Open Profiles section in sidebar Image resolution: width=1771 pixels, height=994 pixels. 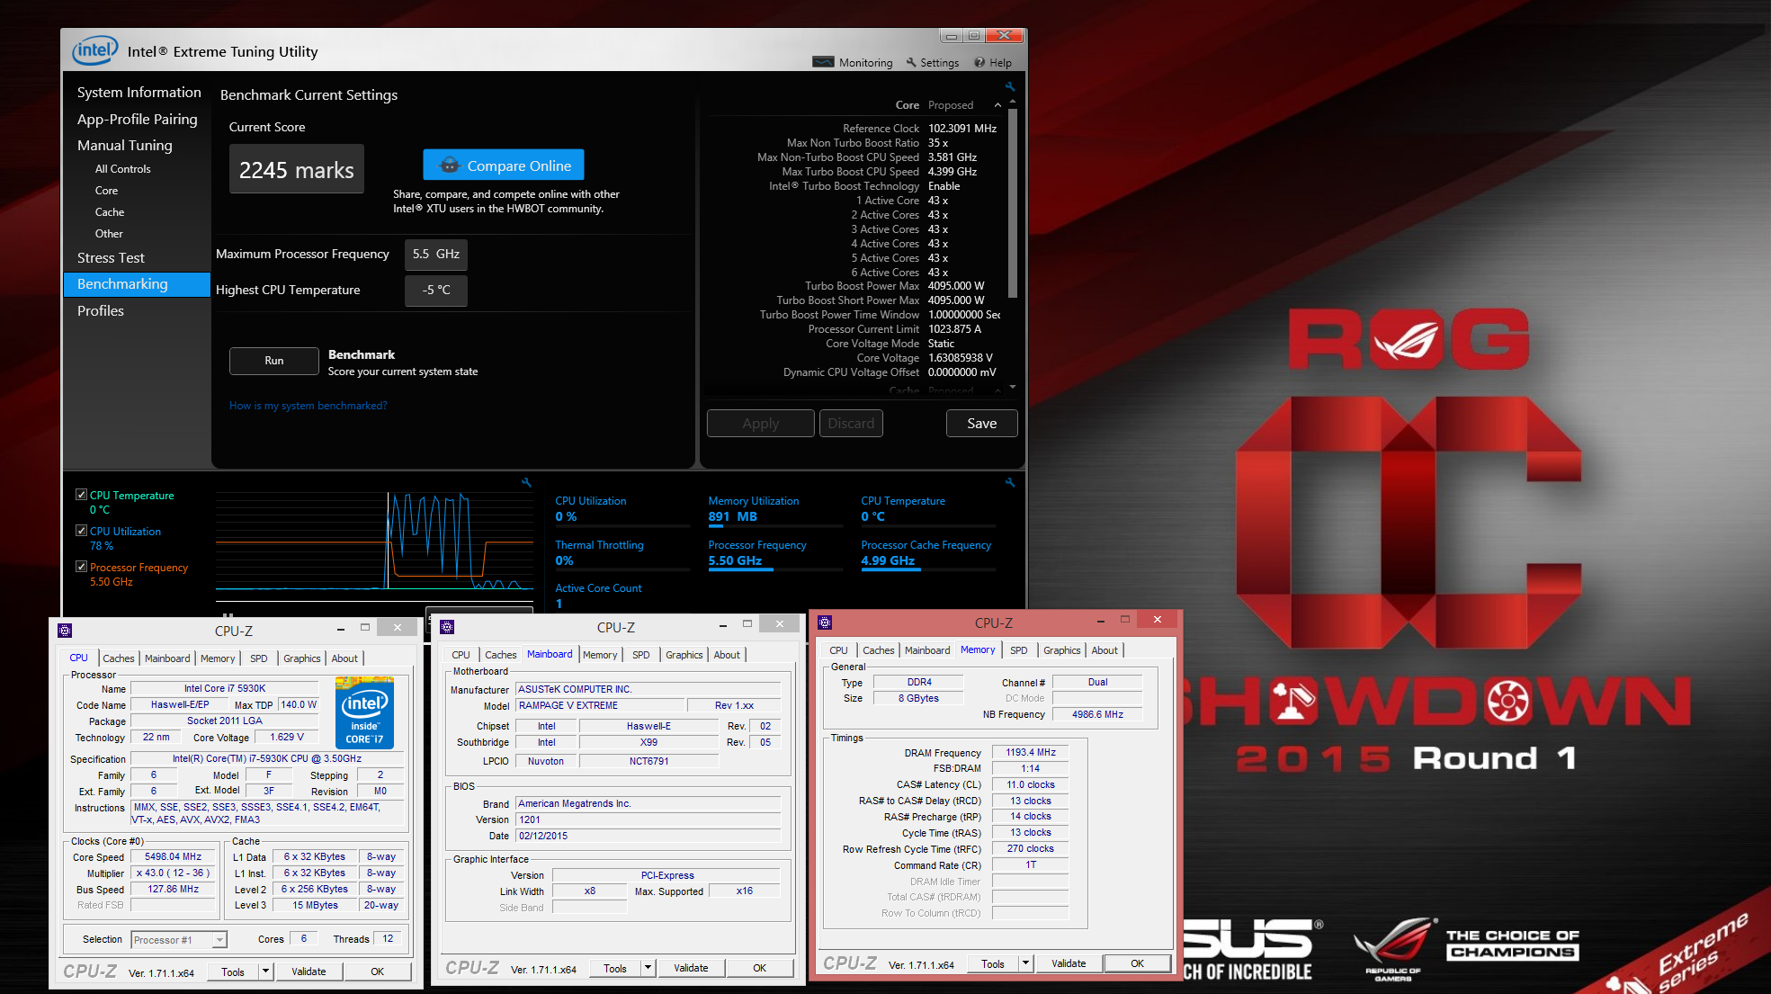pyautogui.click(x=101, y=310)
